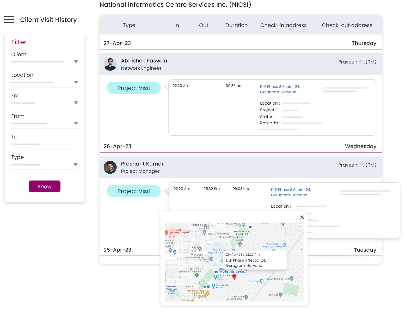The height and width of the screenshot is (311, 405).
Task: Click the 26-Apr-23 date row
Action: point(241,146)
